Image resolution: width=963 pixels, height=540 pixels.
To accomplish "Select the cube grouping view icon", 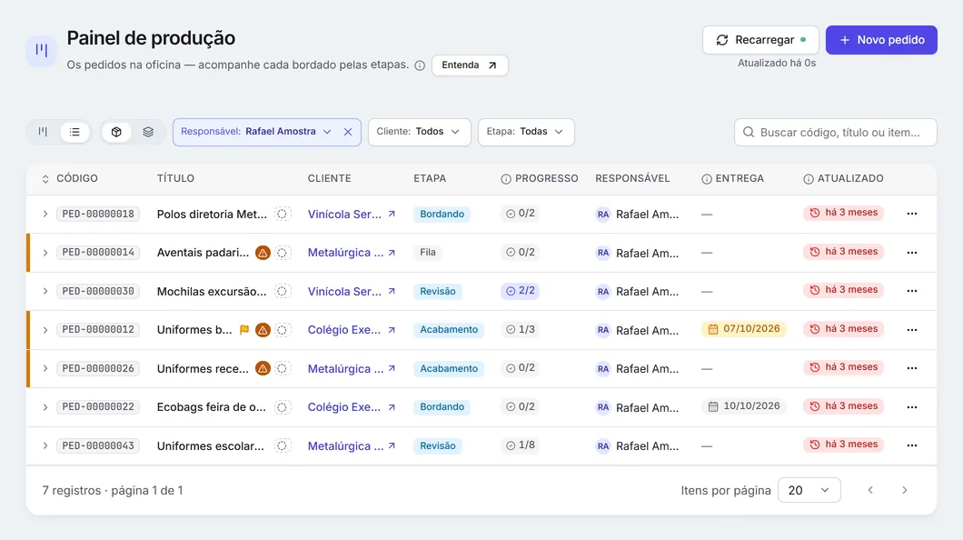I will tap(116, 132).
